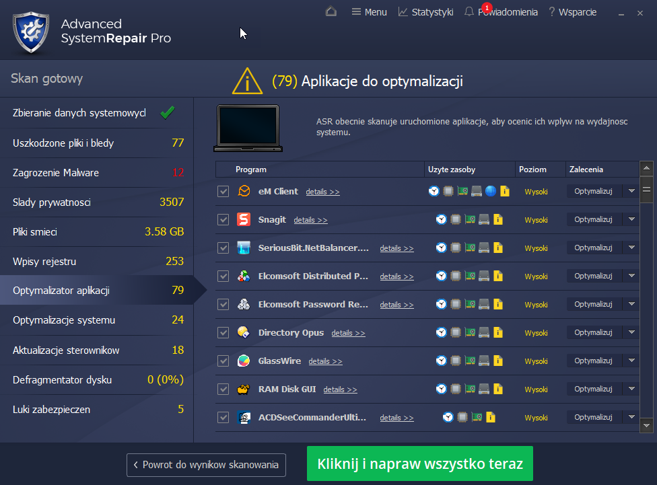This screenshot has width=657, height=485.
Task: Uncheck the RAM Disk GUI checkbox
Action: coord(223,389)
